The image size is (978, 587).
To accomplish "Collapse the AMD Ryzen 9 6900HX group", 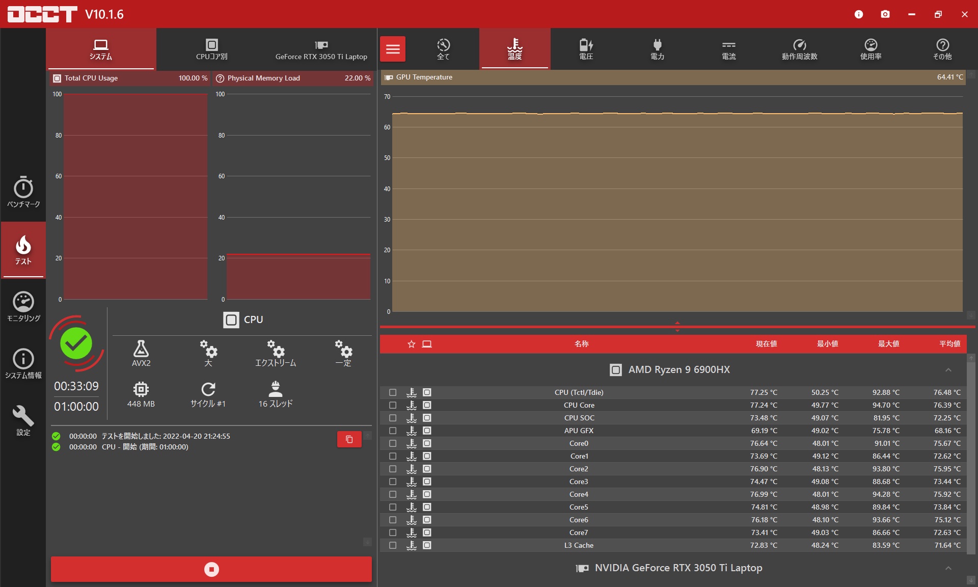I will pos(948,370).
